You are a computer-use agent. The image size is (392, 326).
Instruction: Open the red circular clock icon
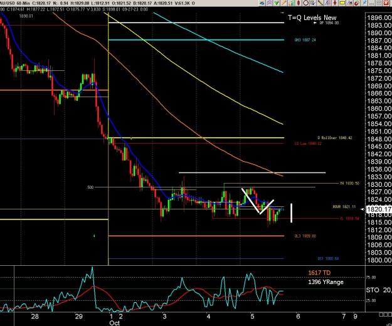(x=305, y=3)
